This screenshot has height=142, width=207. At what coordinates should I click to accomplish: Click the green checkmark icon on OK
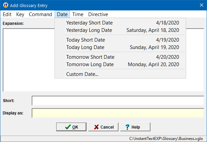tap(68, 127)
